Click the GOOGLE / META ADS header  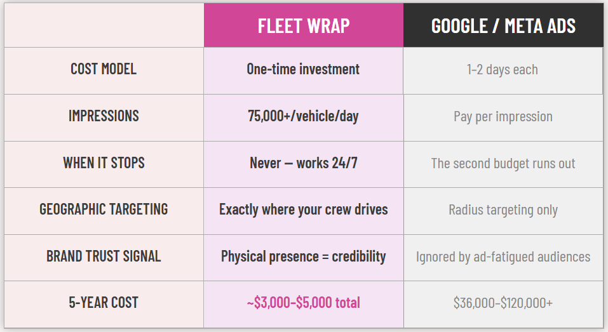[503, 25]
